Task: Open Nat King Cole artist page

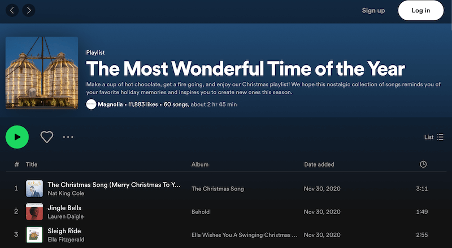Action: point(65,193)
